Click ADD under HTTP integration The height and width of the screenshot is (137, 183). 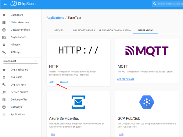coord(52,82)
